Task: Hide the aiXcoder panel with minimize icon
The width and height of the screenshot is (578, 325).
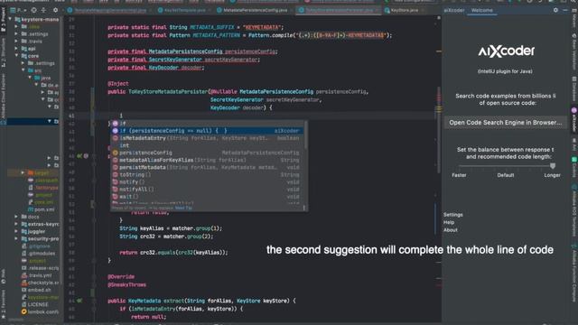Action: pos(565,10)
